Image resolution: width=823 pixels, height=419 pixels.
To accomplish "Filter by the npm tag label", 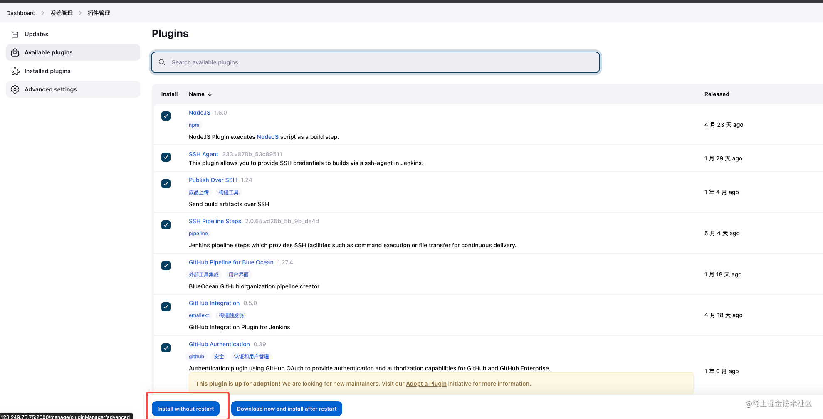I will [x=194, y=125].
